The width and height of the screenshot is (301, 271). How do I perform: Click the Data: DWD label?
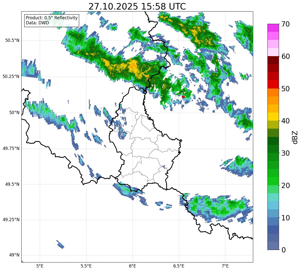37,23
